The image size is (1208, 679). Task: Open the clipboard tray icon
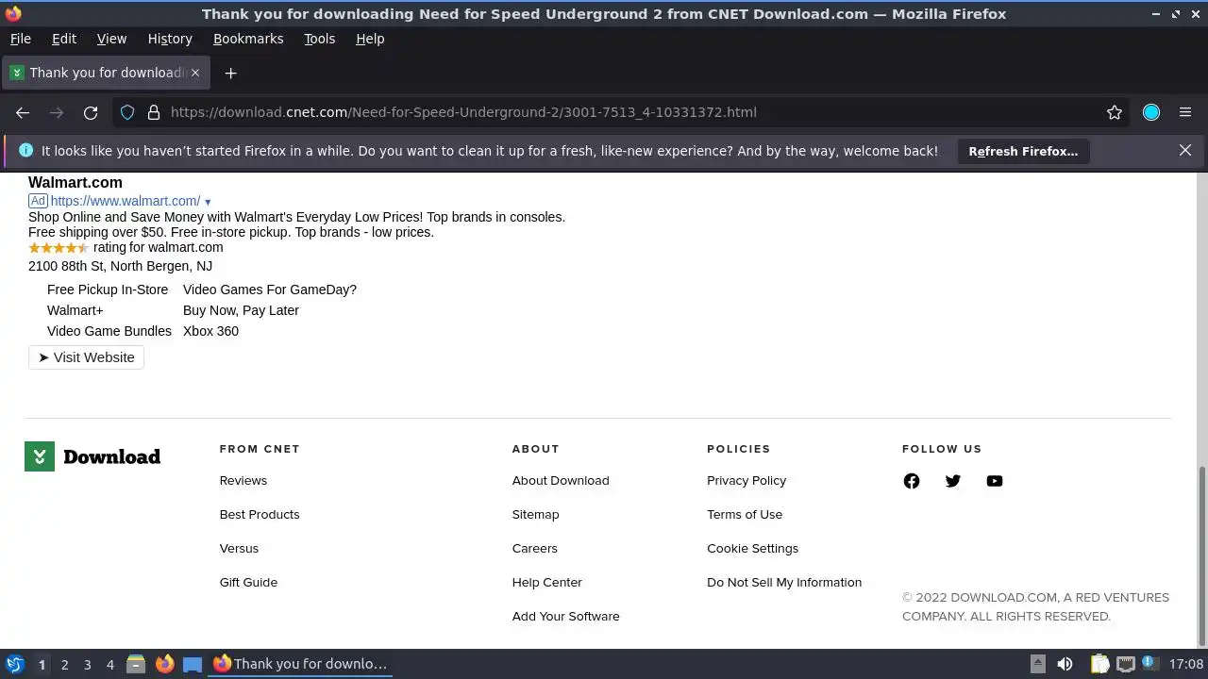(1099, 664)
